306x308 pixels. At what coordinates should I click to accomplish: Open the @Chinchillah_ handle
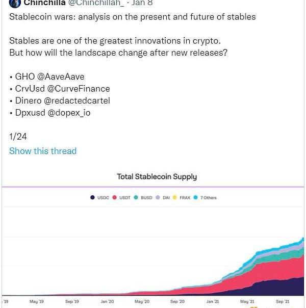(x=95, y=3)
